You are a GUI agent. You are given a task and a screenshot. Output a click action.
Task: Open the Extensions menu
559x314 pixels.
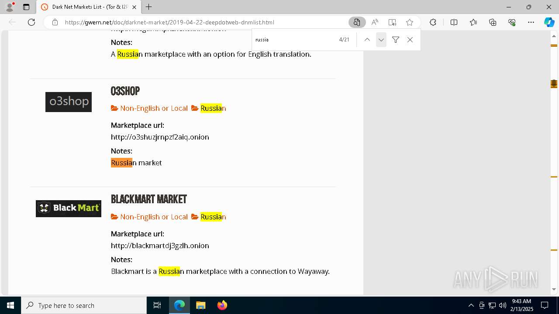(x=433, y=22)
